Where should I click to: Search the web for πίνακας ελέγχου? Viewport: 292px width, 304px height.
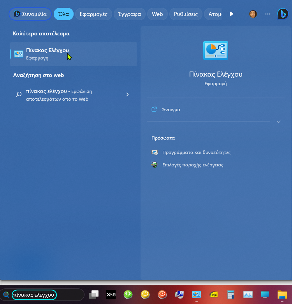(73, 95)
